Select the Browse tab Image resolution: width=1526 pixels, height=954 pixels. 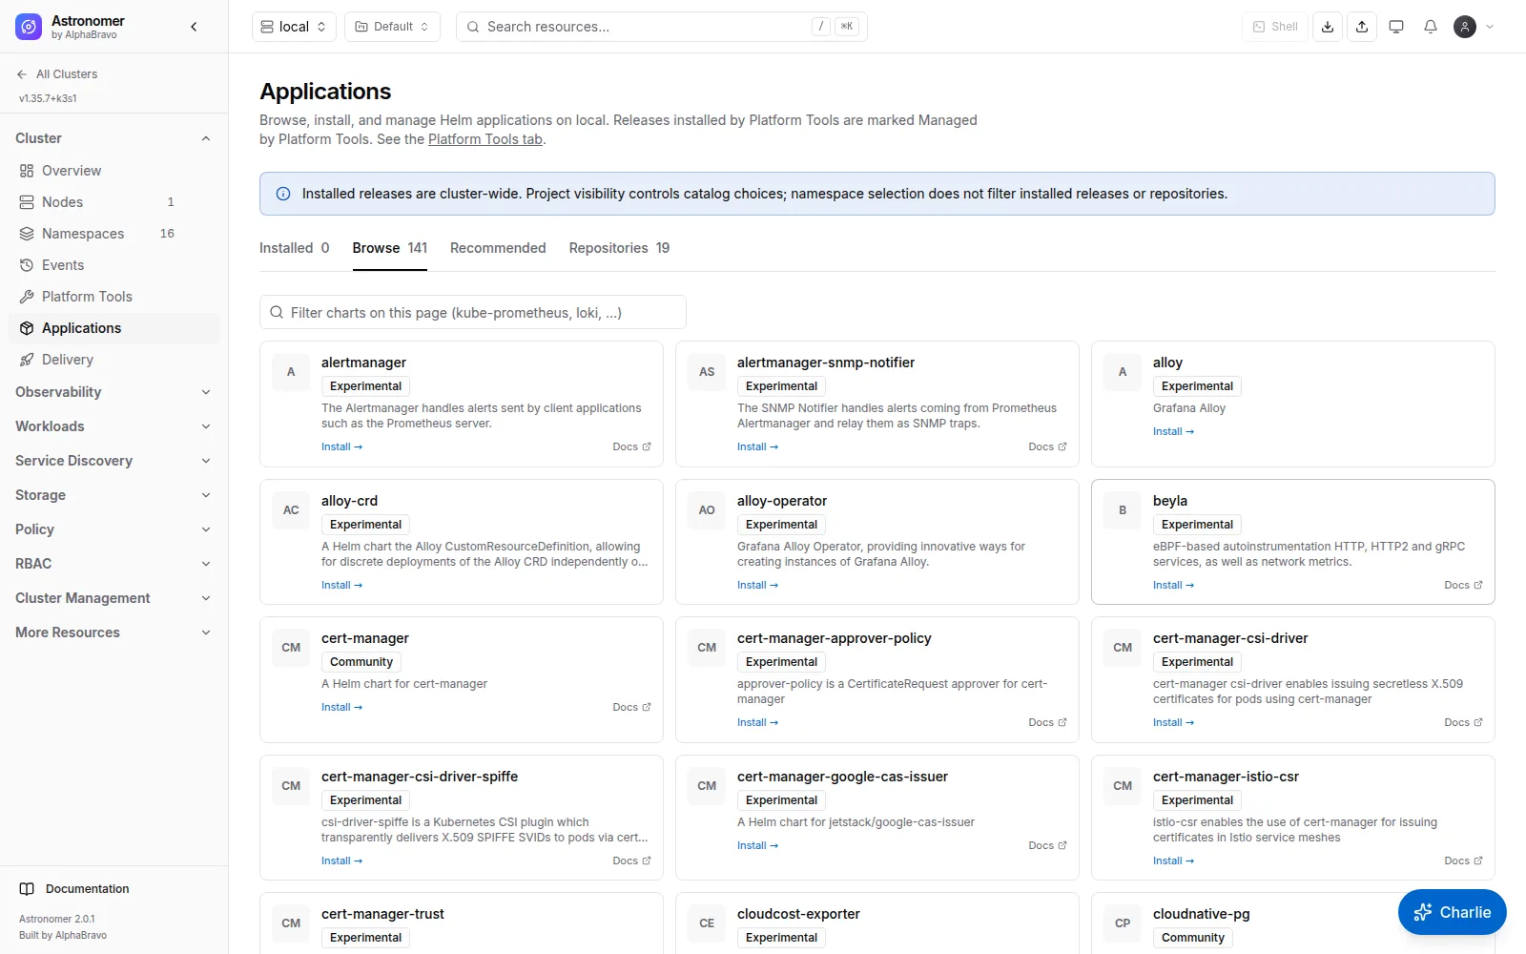[x=390, y=248]
